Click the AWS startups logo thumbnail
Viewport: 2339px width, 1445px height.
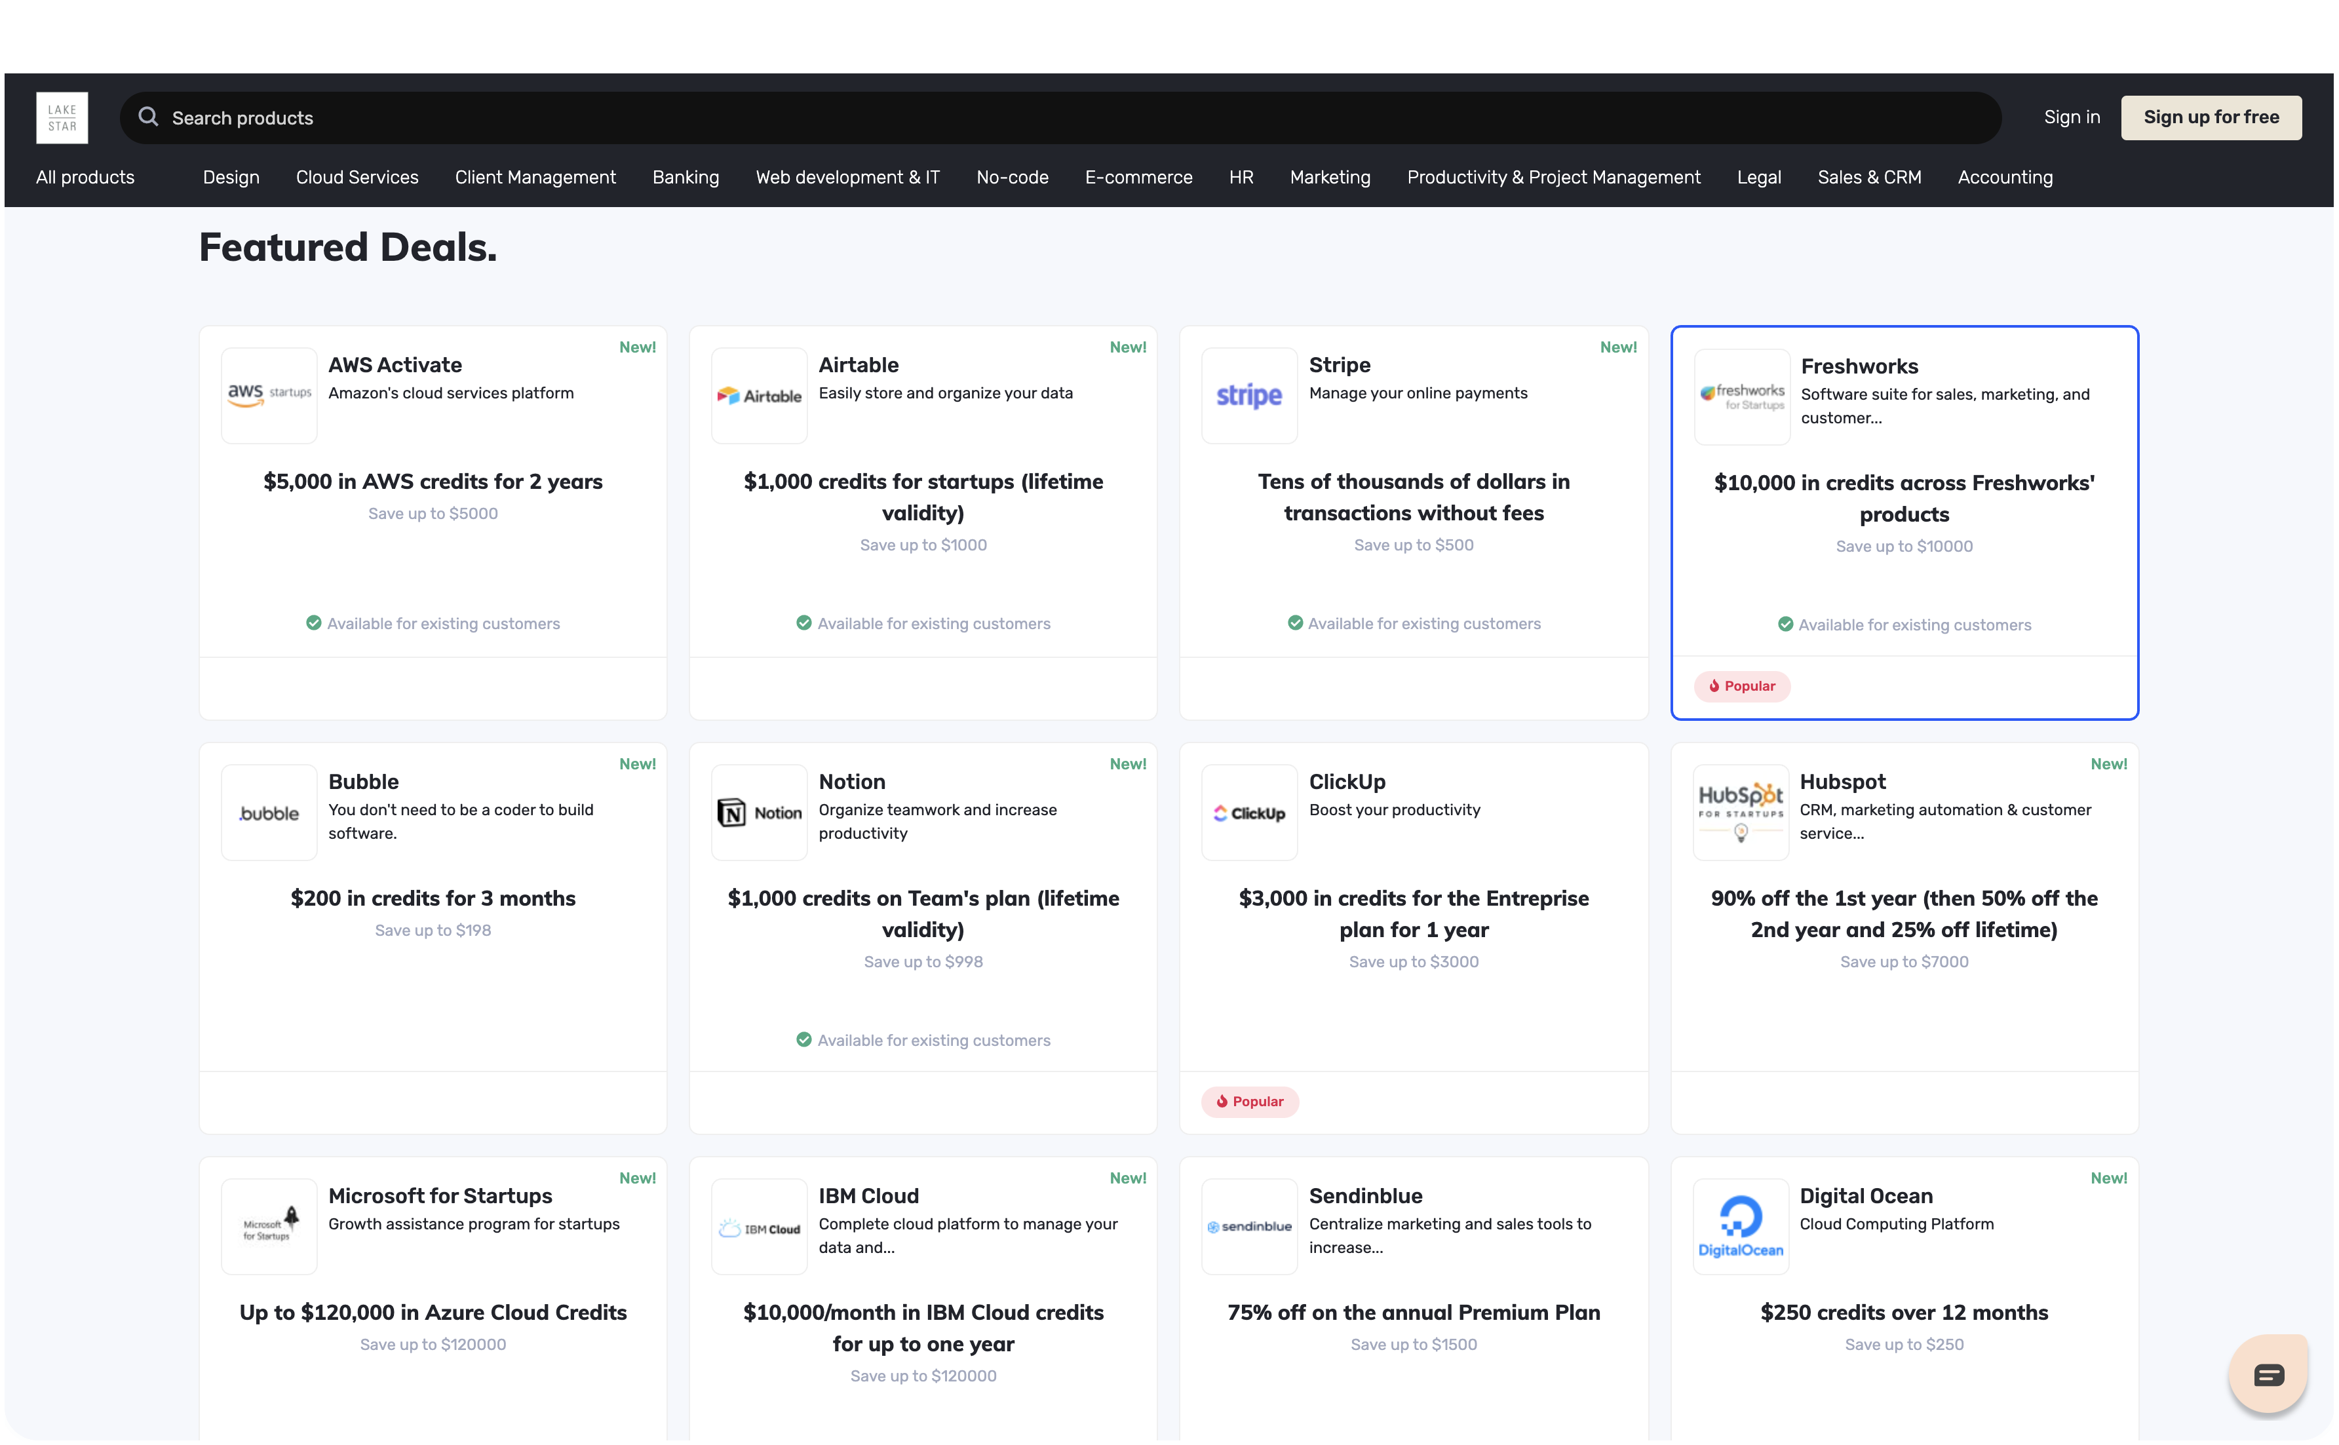(269, 395)
